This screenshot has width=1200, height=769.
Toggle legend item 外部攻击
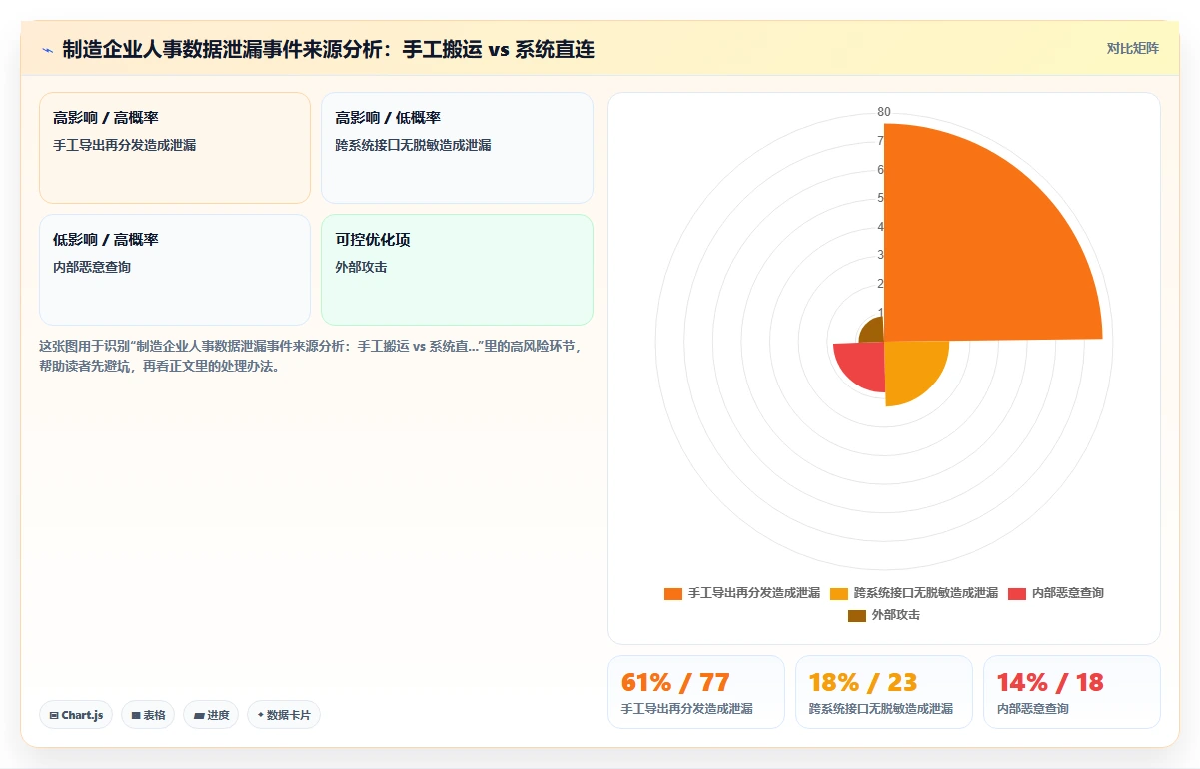884,615
